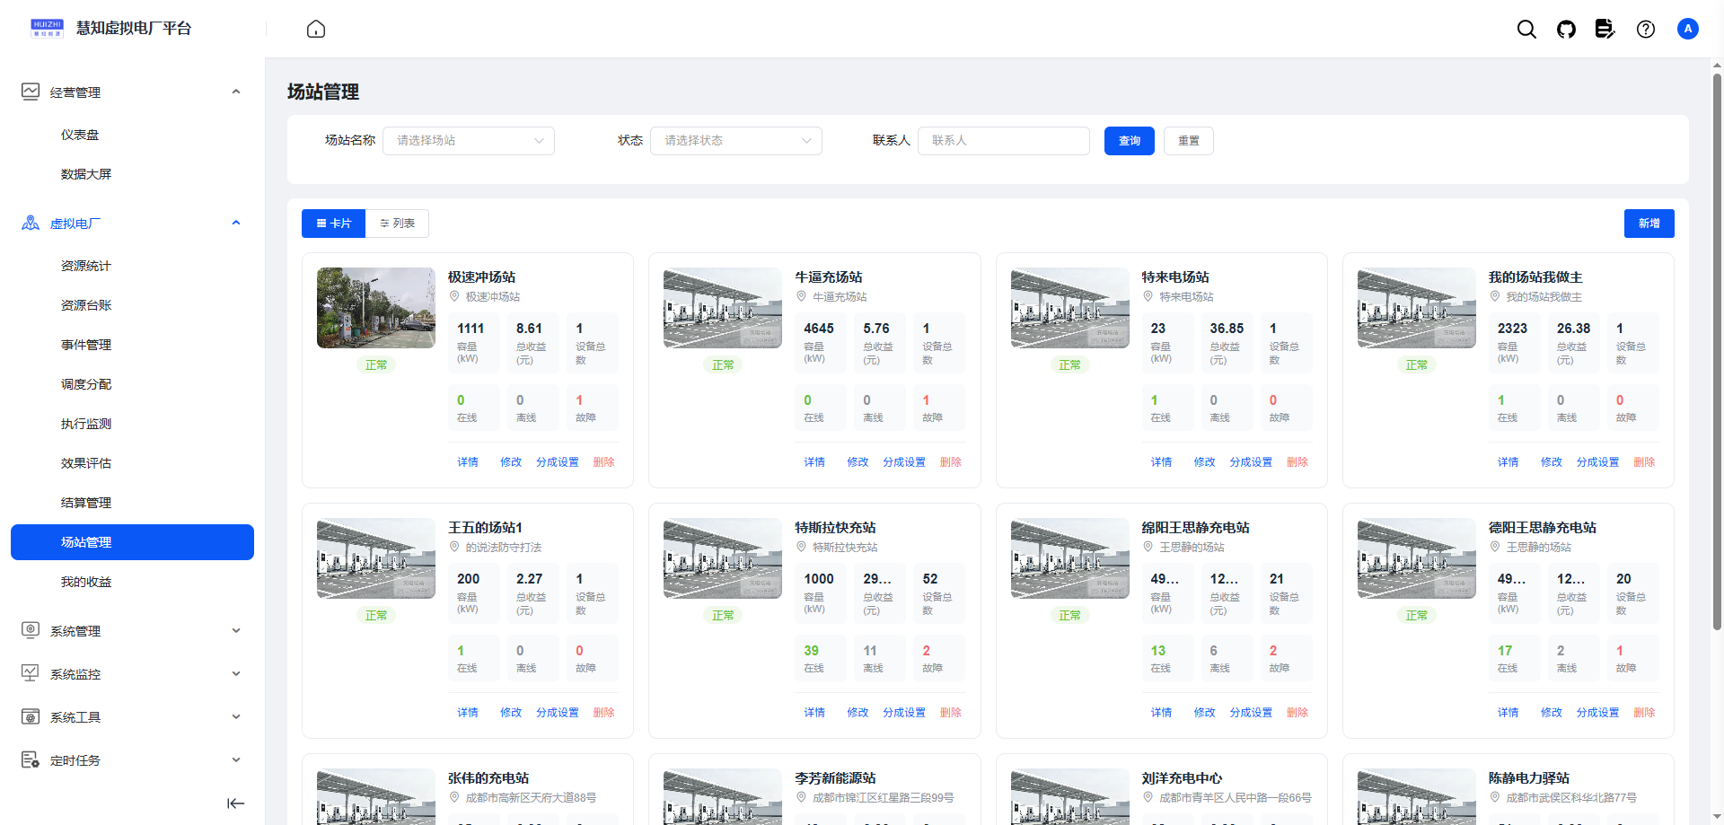The height and width of the screenshot is (825, 1724).
Task: Switch to 卡片 card view
Action: [x=333, y=224]
